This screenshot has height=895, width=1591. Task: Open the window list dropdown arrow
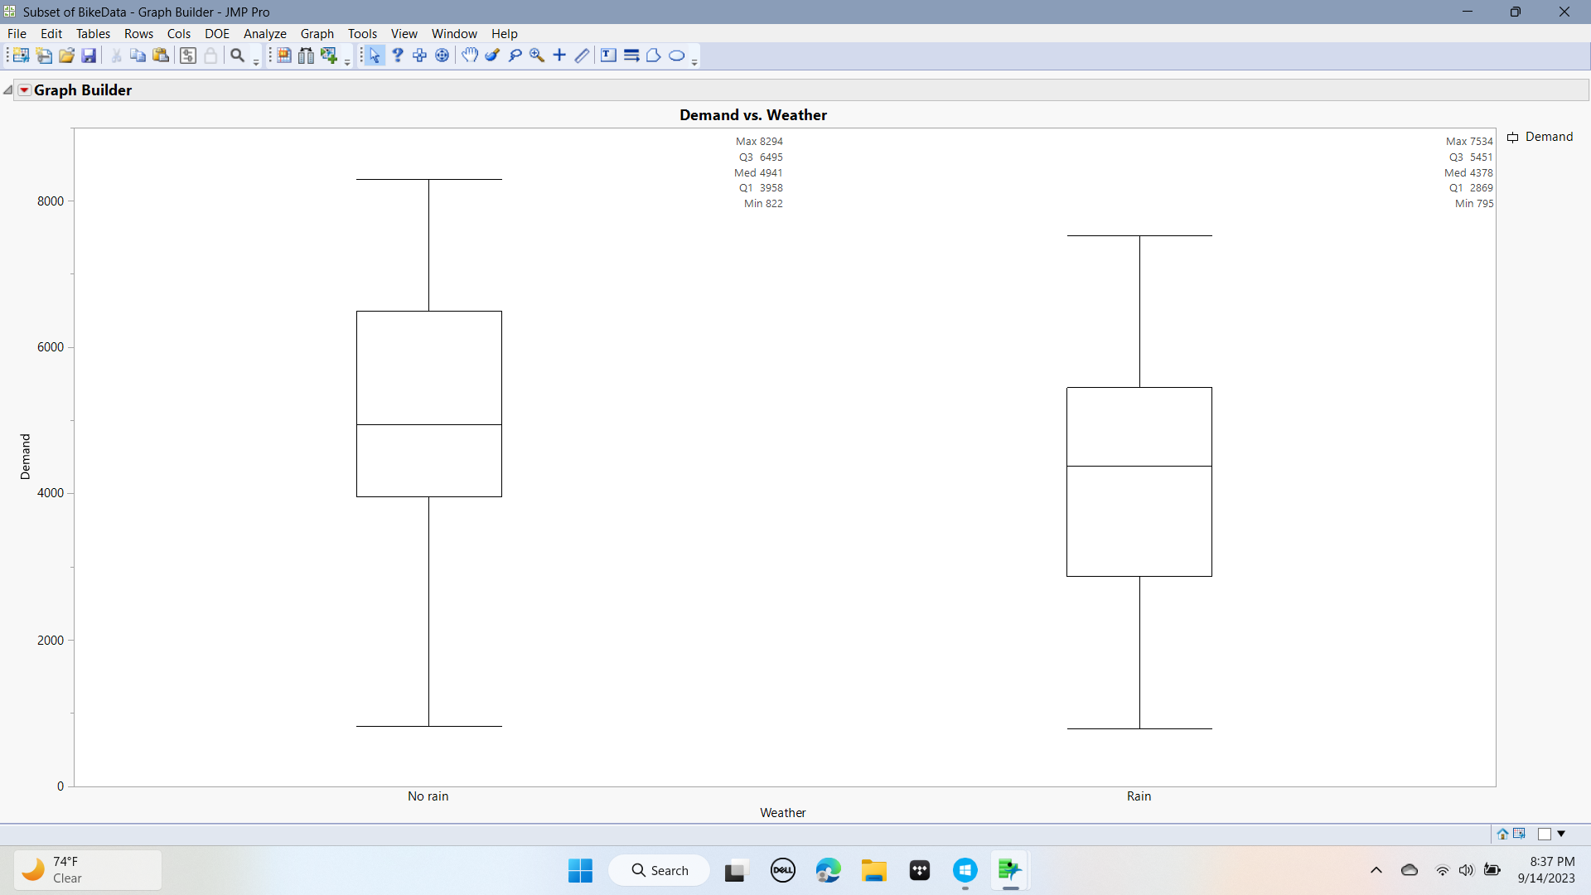coord(1561,834)
